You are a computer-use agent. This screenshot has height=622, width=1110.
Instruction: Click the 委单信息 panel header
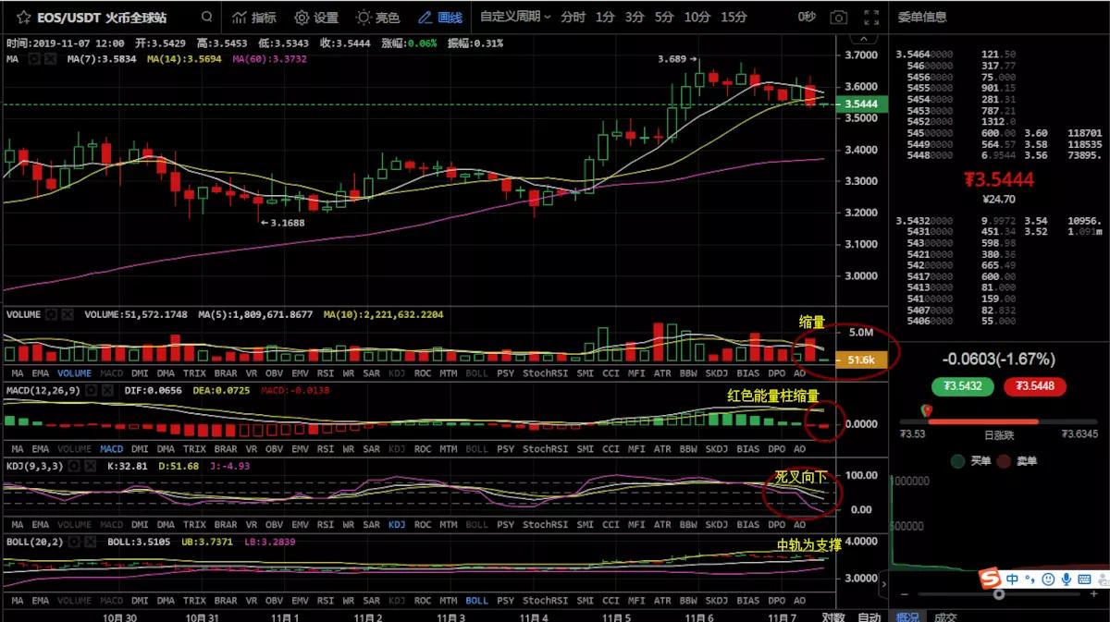(x=922, y=17)
